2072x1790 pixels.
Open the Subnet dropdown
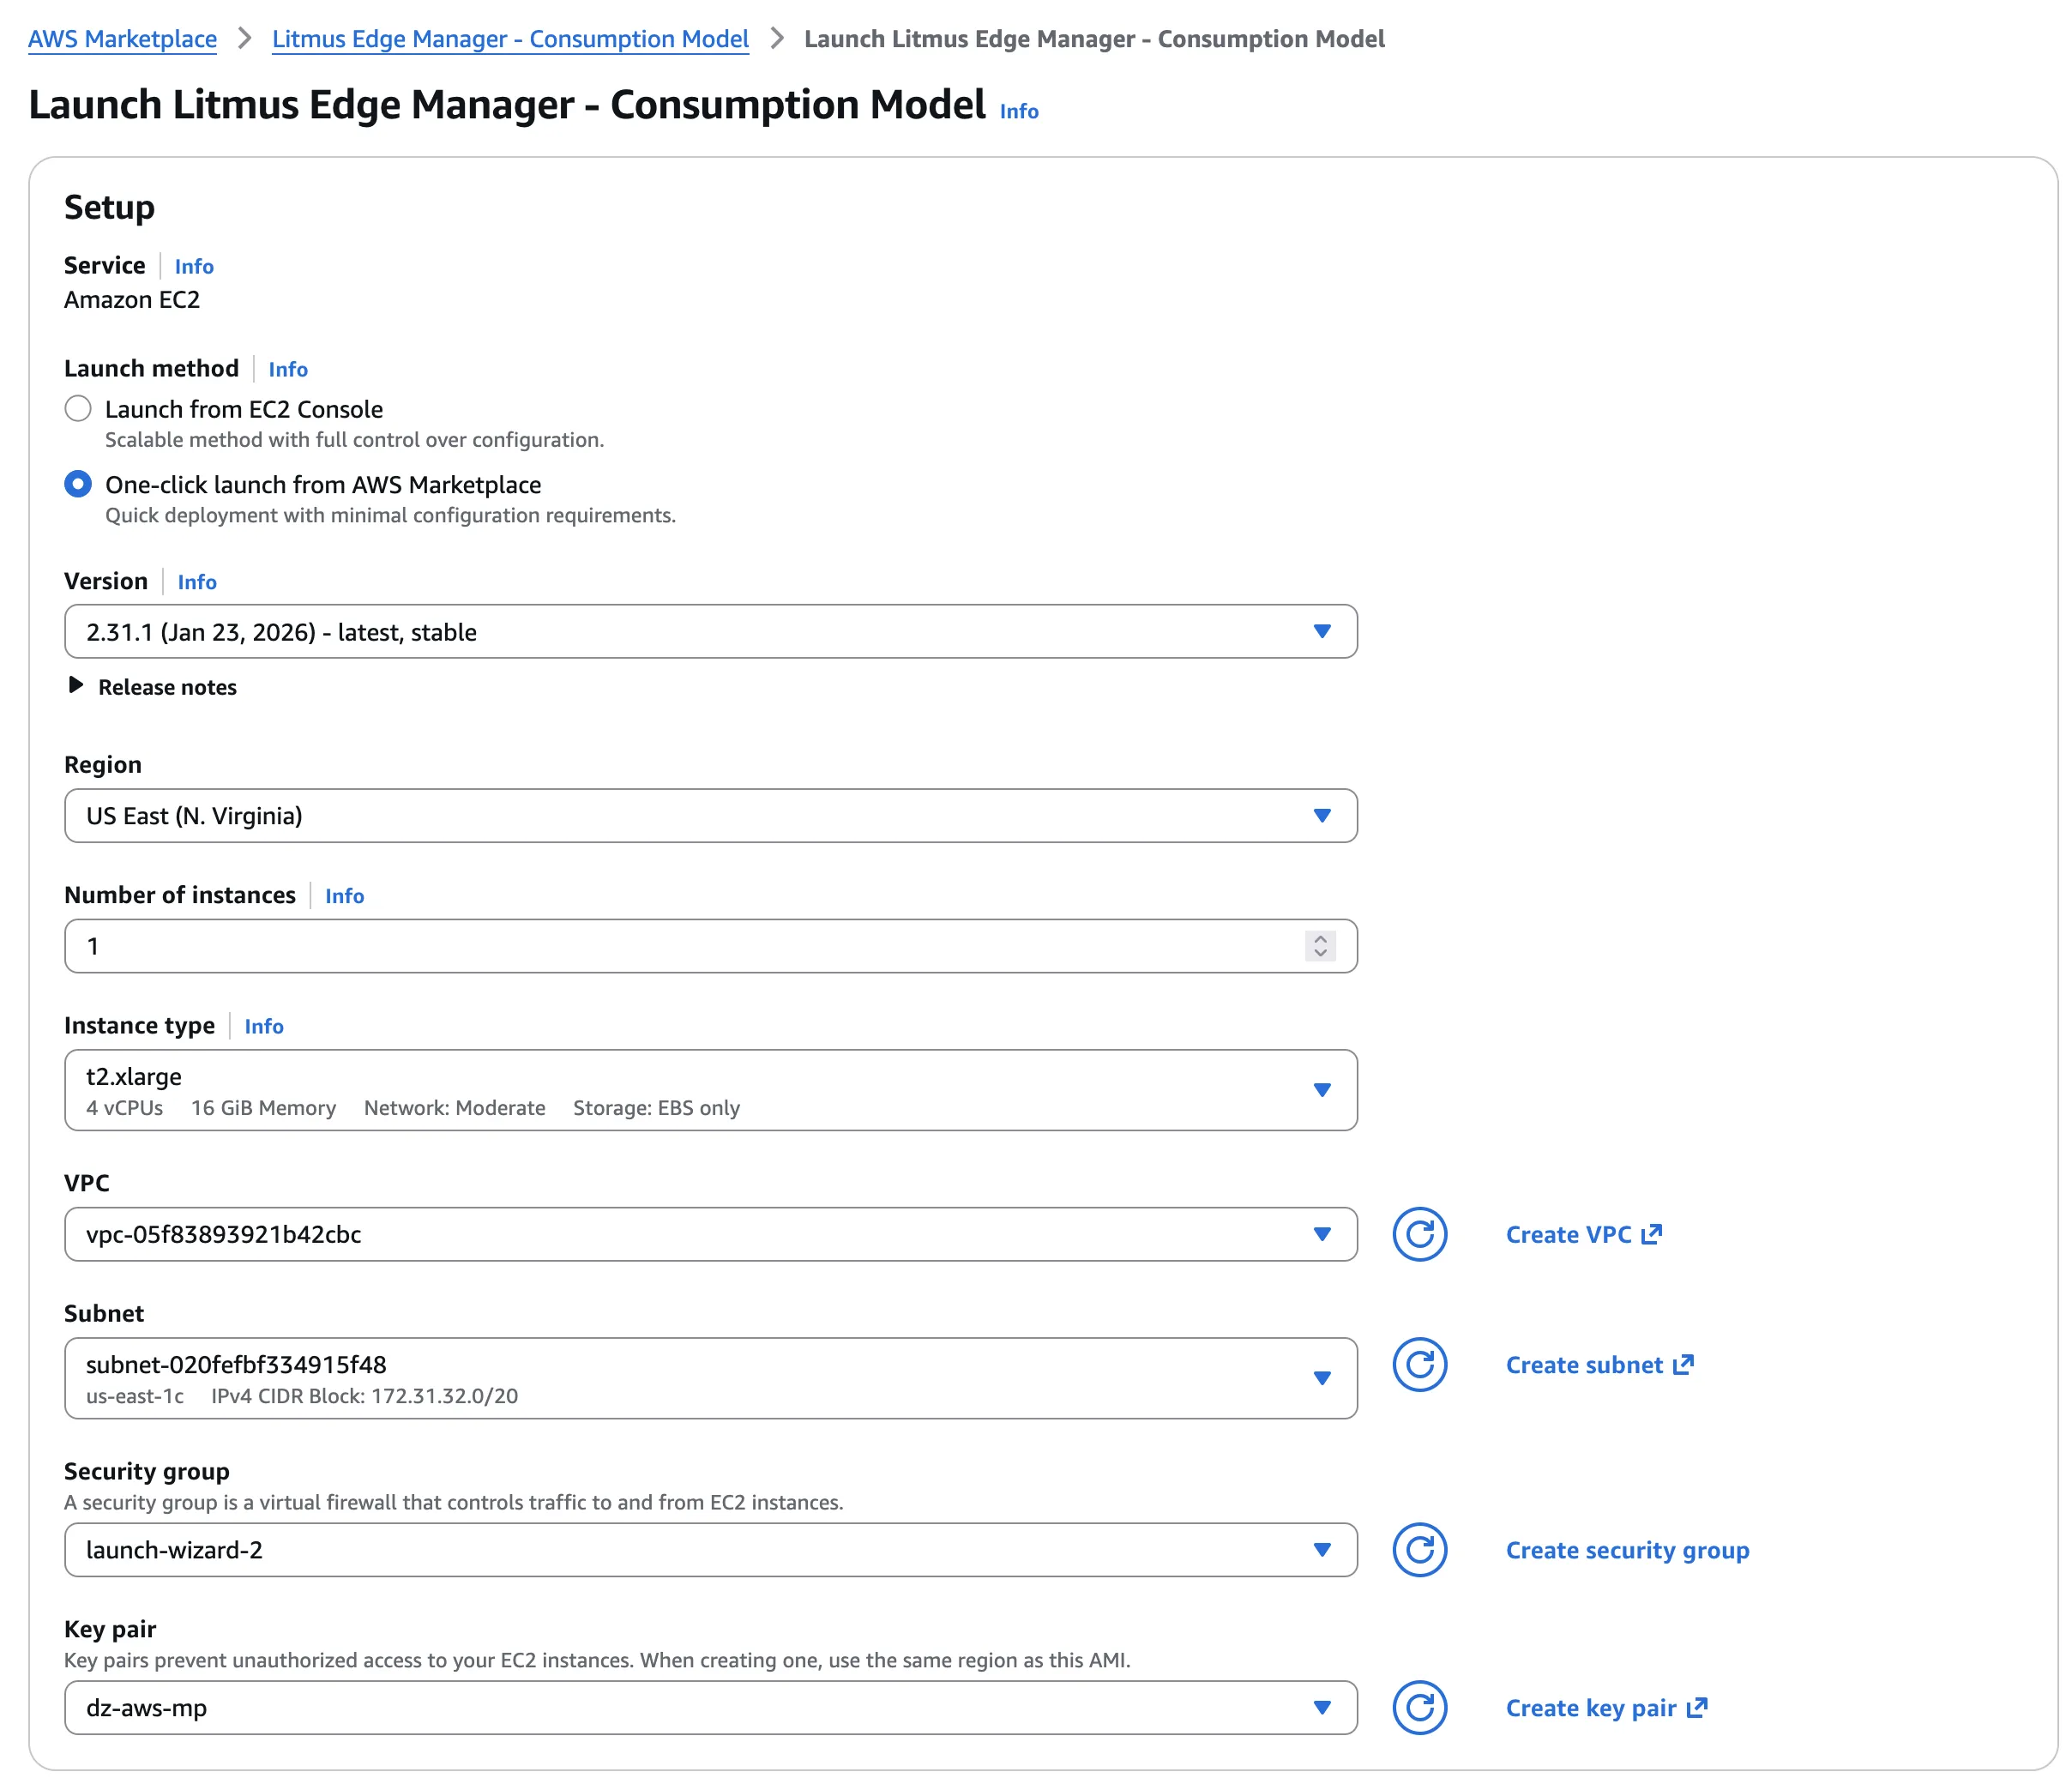[711, 1378]
